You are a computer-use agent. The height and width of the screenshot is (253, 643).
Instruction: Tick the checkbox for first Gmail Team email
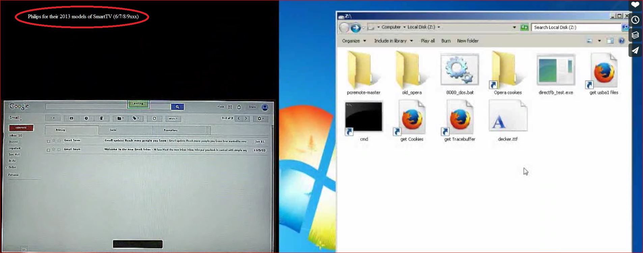pyautogui.click(x=49, y=141)
